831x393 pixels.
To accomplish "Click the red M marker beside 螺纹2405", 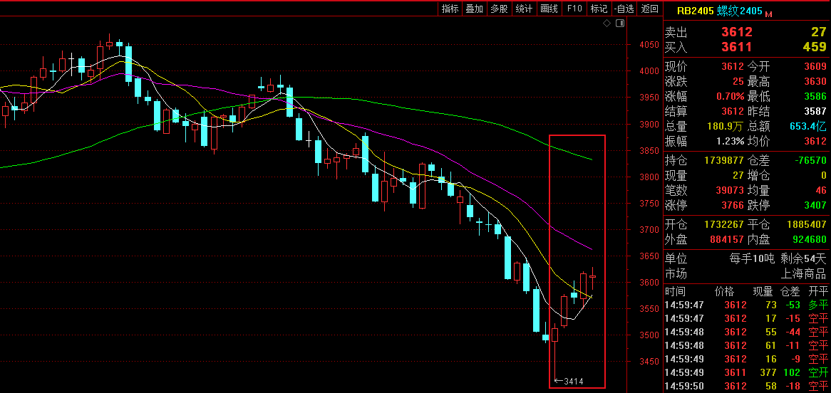I will click(769, 14).
